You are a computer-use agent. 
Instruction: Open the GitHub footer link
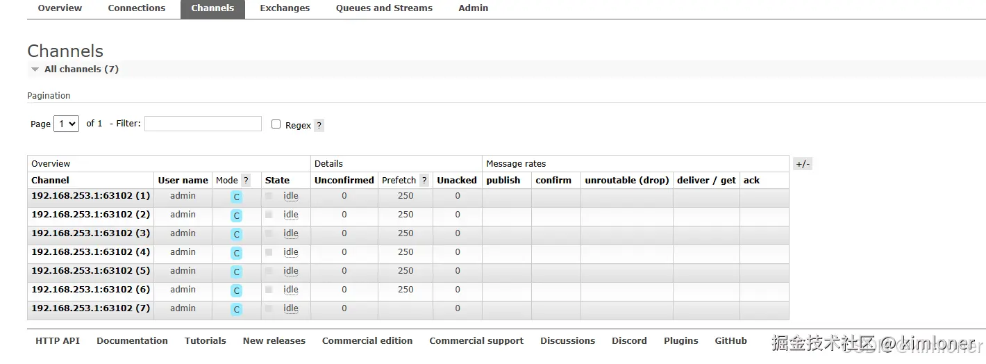coord(730,341)
